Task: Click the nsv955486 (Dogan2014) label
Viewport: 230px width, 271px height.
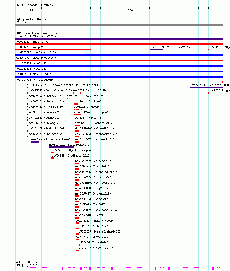Action: 92,242
